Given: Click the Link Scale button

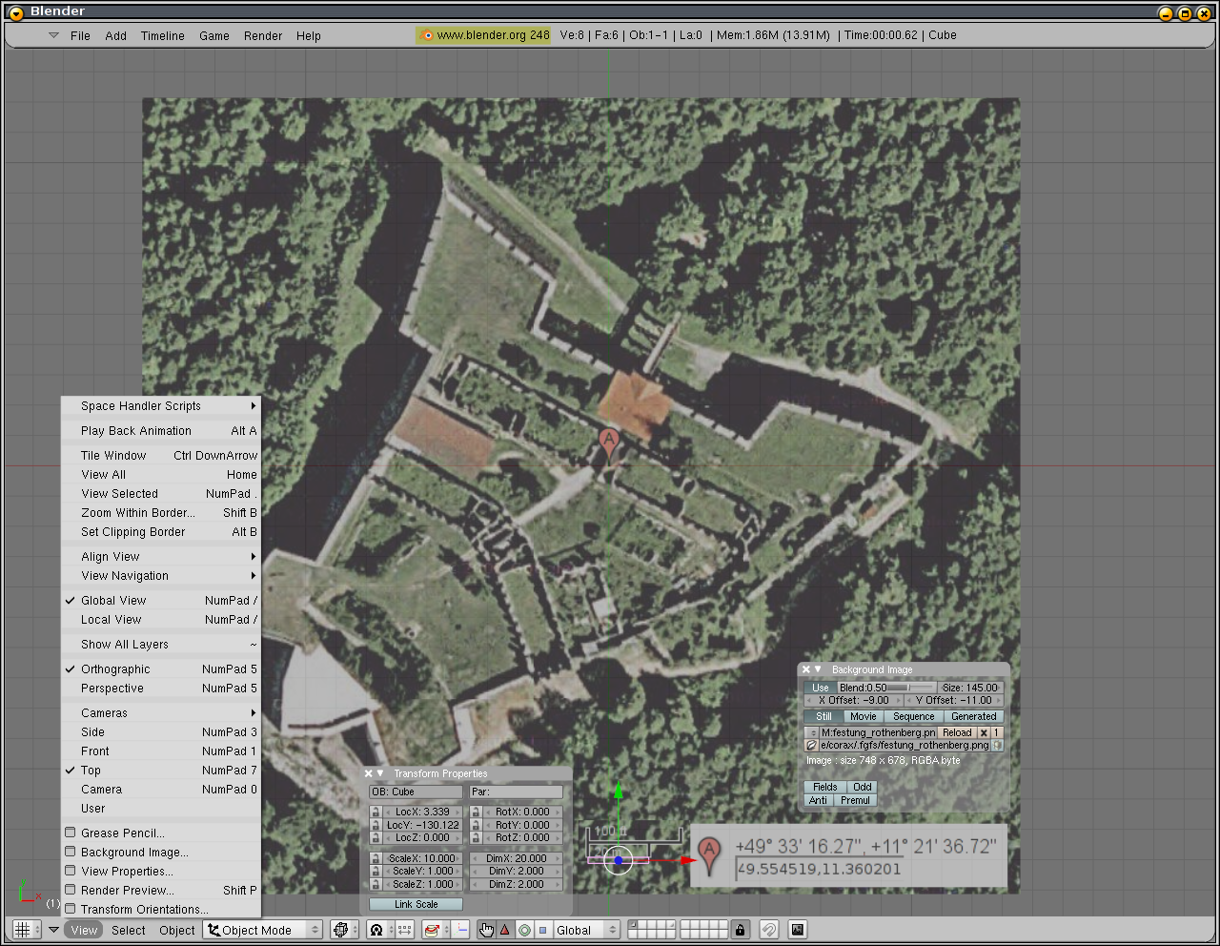Looking at the screenshot, I should [x=416, y=904].
